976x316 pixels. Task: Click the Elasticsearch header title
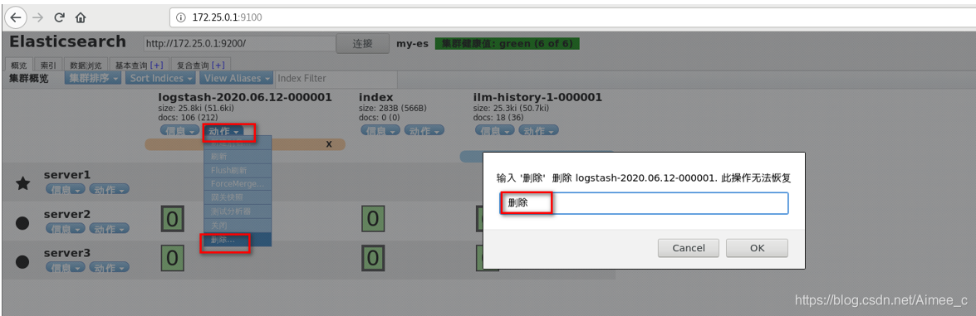pyautogui.click(x=68, y=42)
